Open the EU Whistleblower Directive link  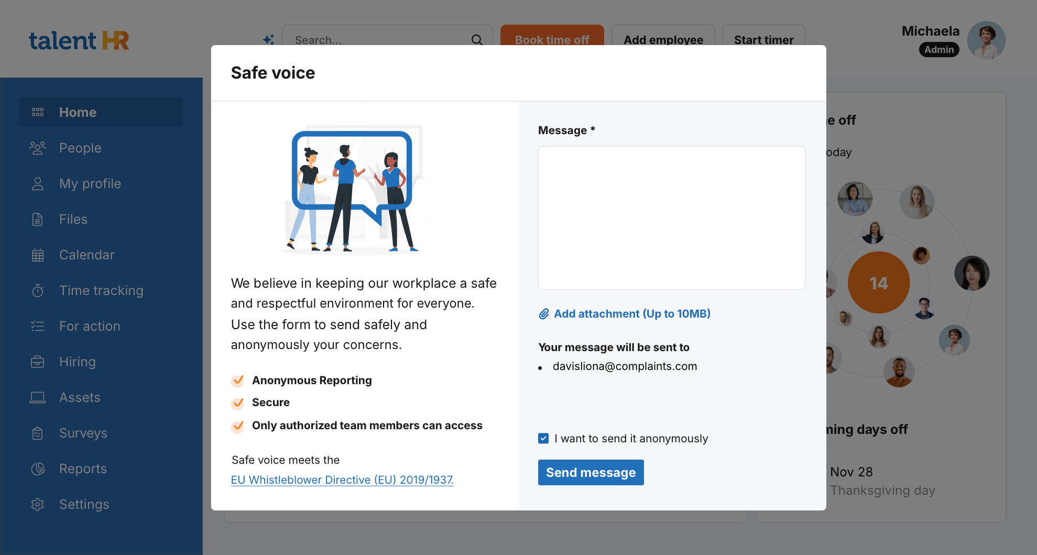[x=342, y=480]
